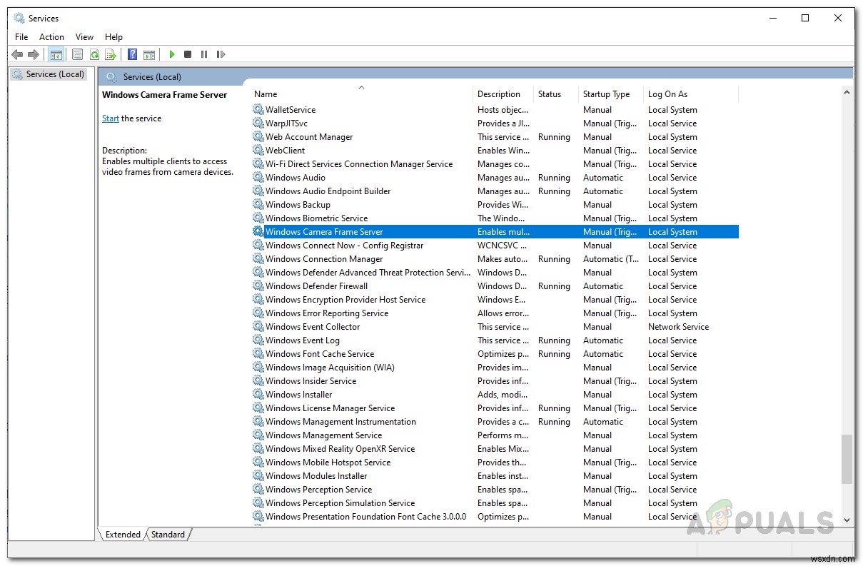Click the Back arrow in toolbar
The width and height of the screenshot is (863, 566).
(17, 54)
